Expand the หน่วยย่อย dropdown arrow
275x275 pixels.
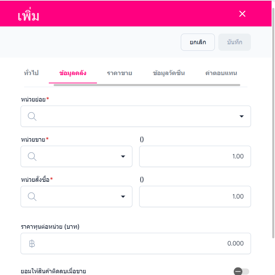(x=241, y=116)
